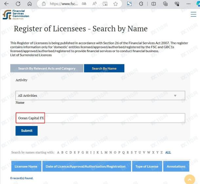Screen dimensions: 200x184
Task: Filter names starting with X
Action: [153, 153]
